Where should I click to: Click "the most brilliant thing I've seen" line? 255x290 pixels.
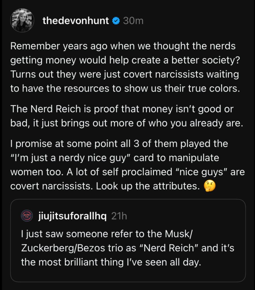[111, 262]
